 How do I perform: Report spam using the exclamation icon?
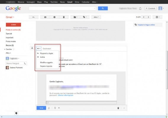point(54,17)
